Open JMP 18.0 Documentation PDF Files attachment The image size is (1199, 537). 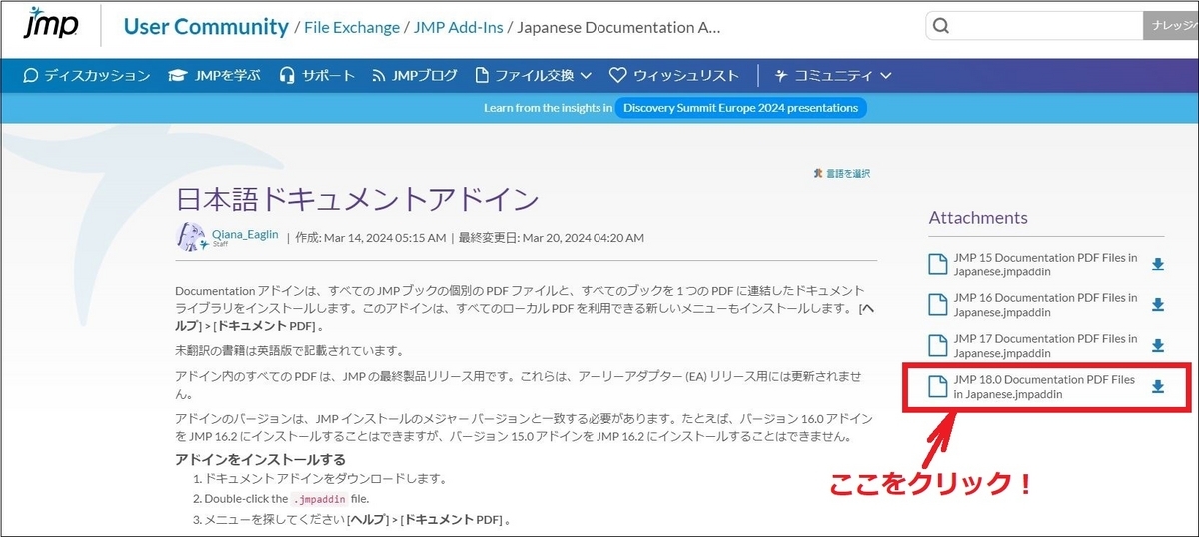coord(1044,386)
